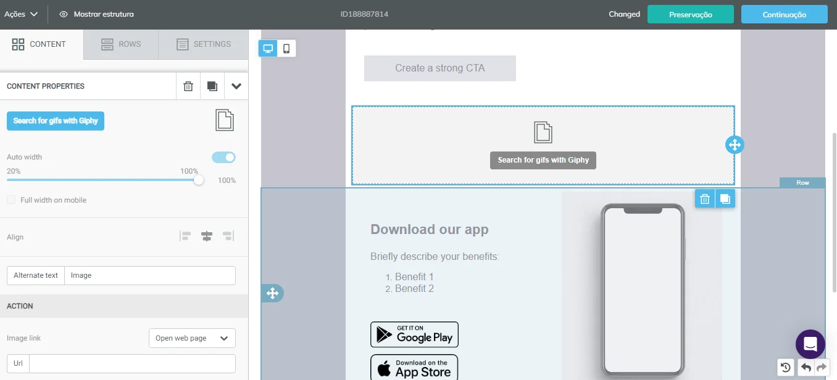Duplicate content via the properties copy icon
Viewport: 837px width, 380px height.
[x=212, y=86]
